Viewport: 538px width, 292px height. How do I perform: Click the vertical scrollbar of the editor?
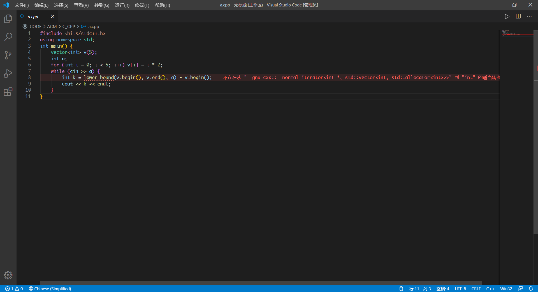point(535,132)
